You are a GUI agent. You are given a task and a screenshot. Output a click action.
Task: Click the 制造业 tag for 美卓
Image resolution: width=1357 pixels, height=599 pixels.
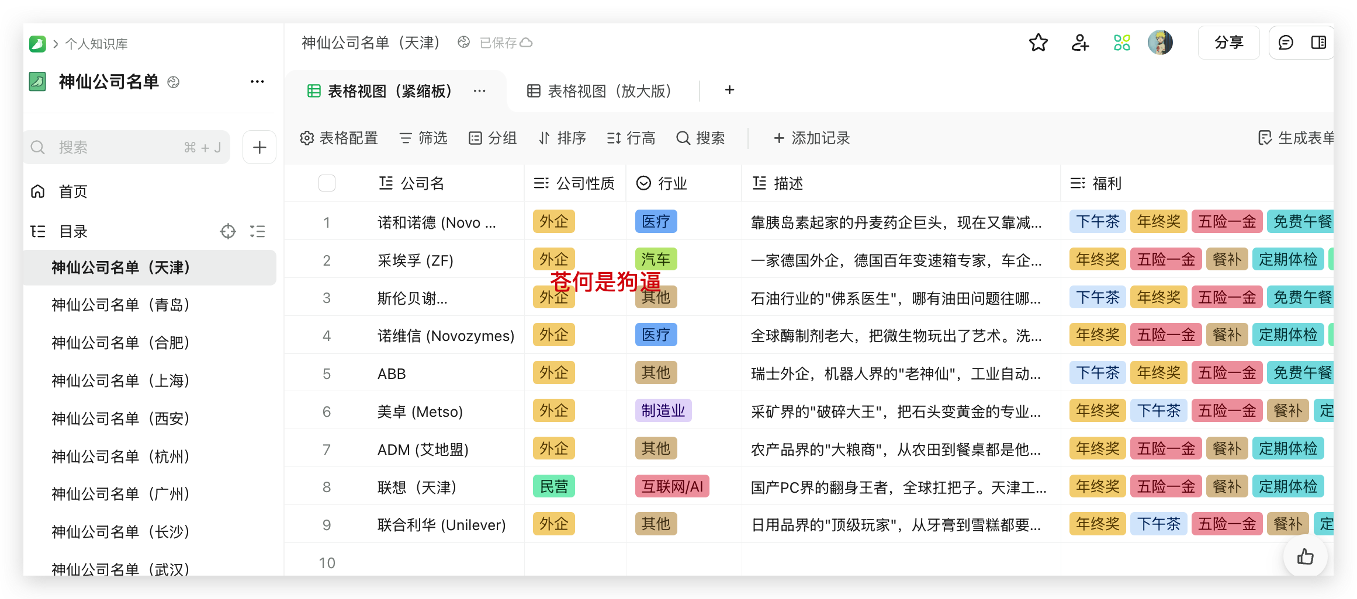[663, 410]
